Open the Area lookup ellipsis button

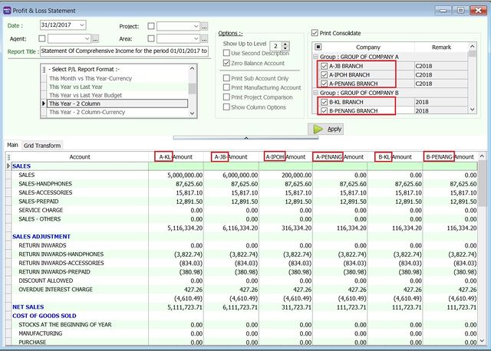[x=204, y=38]
